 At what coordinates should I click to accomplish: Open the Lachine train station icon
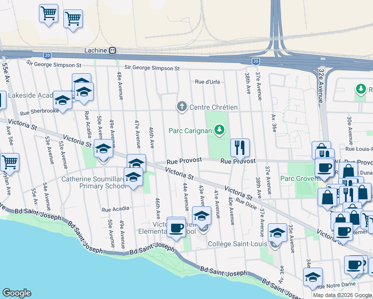113,50
